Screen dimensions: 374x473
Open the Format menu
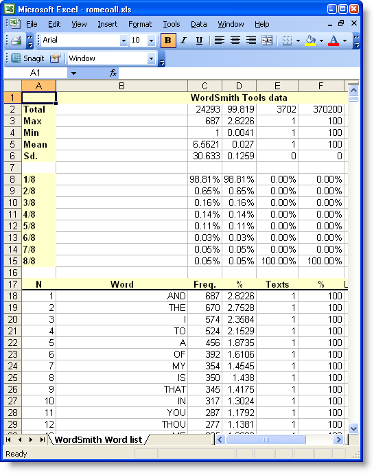pos(140,24)
